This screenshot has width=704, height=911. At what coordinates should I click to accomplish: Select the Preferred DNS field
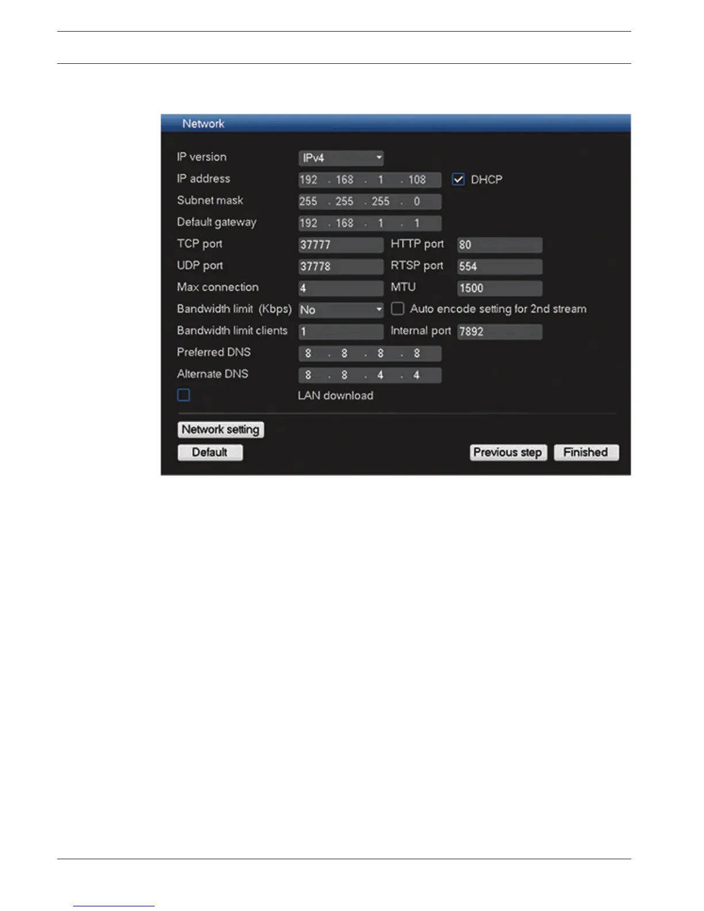370,354
